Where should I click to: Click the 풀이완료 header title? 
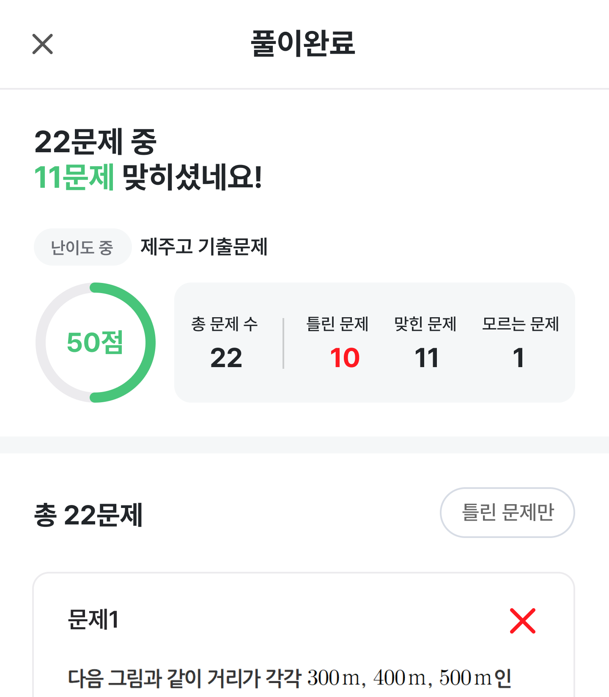[303, 43]
